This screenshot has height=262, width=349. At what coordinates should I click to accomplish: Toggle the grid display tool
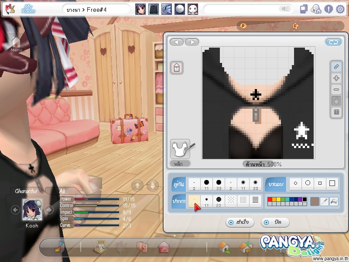[336, 112]
